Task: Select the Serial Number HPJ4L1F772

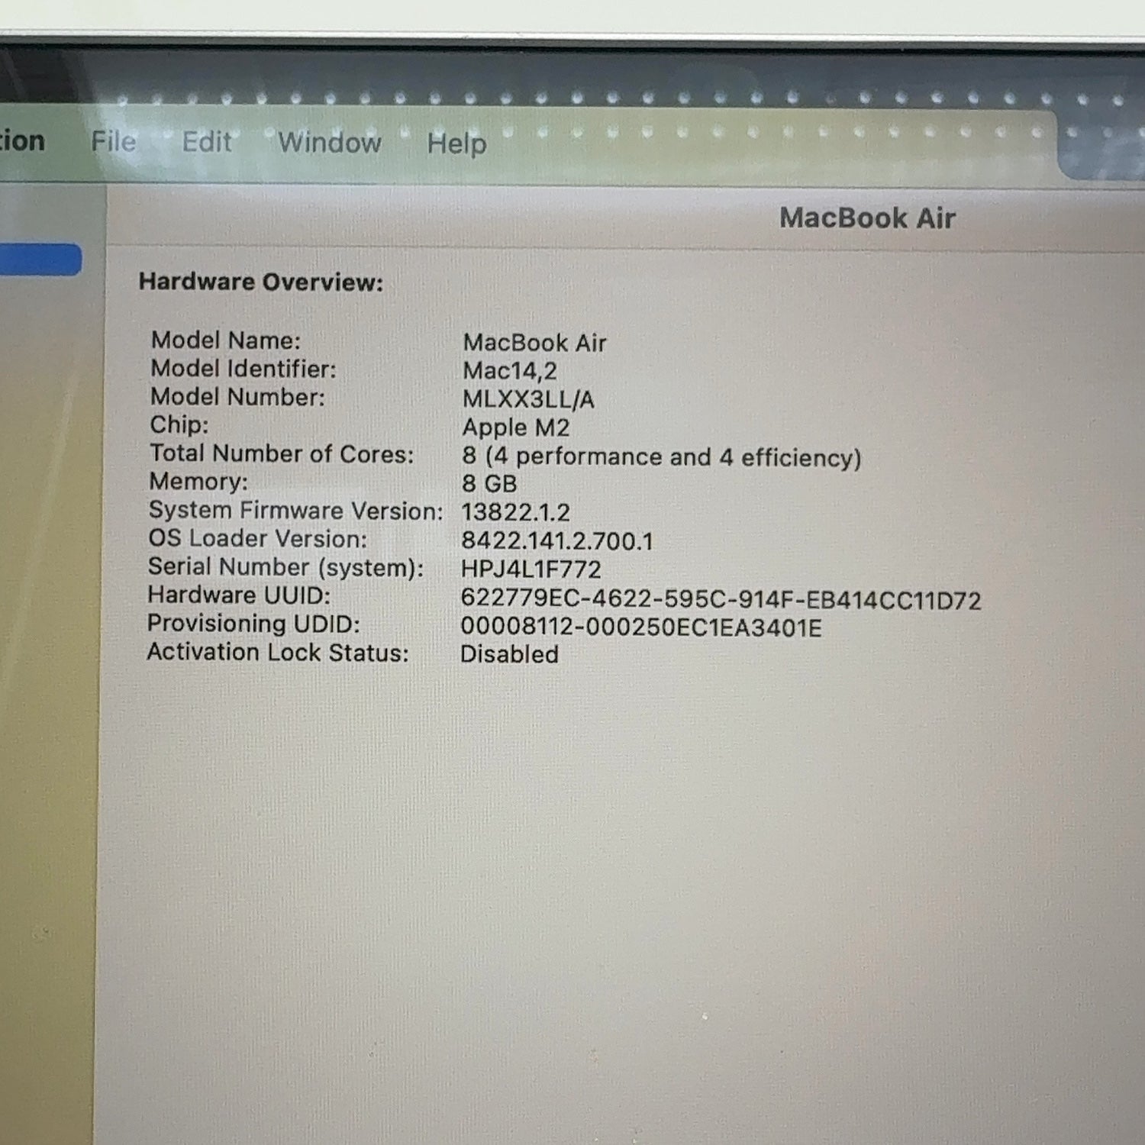Action: (531, 569)
